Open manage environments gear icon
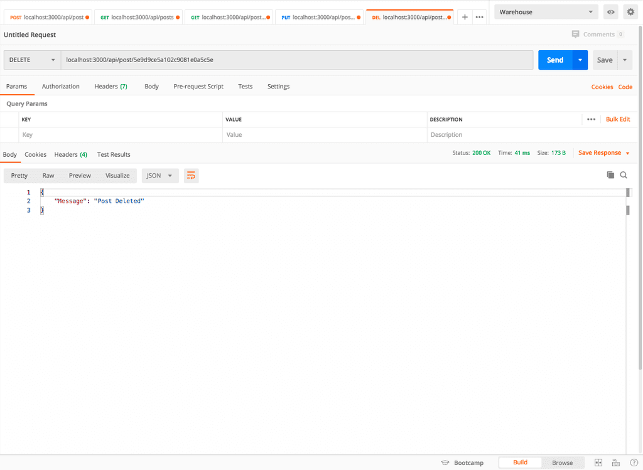This screenshot has width=643, height=470. [630, 12]
